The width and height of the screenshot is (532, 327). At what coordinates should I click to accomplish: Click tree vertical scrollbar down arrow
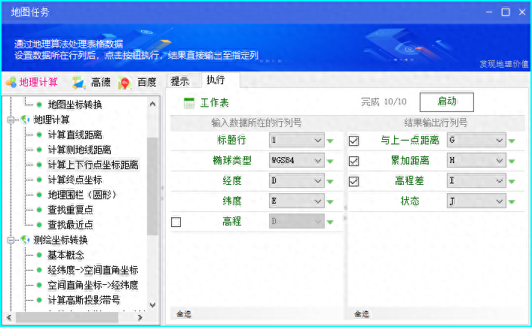click(153, 305)
